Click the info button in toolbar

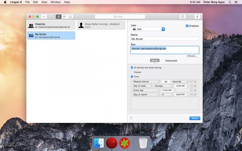tap(197, 17)
